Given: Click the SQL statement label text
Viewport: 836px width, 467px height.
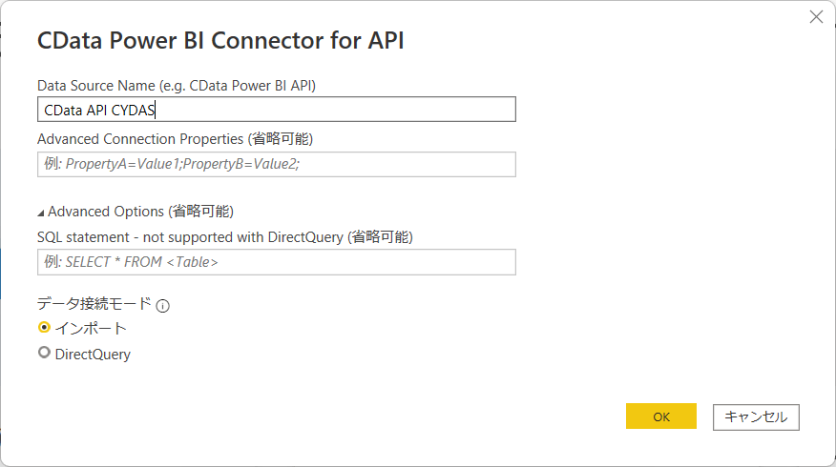Looking at the screenshot, I should click(x=224, y=236).
